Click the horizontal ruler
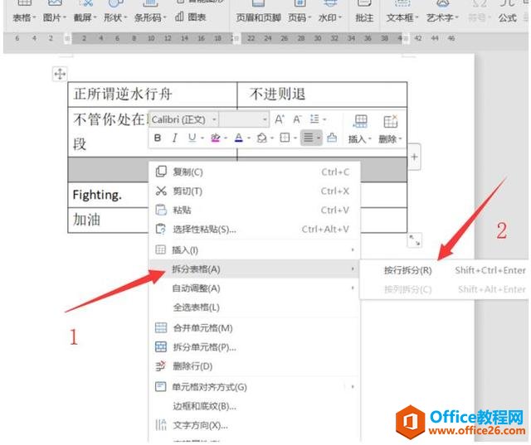 tap(237, 38)
